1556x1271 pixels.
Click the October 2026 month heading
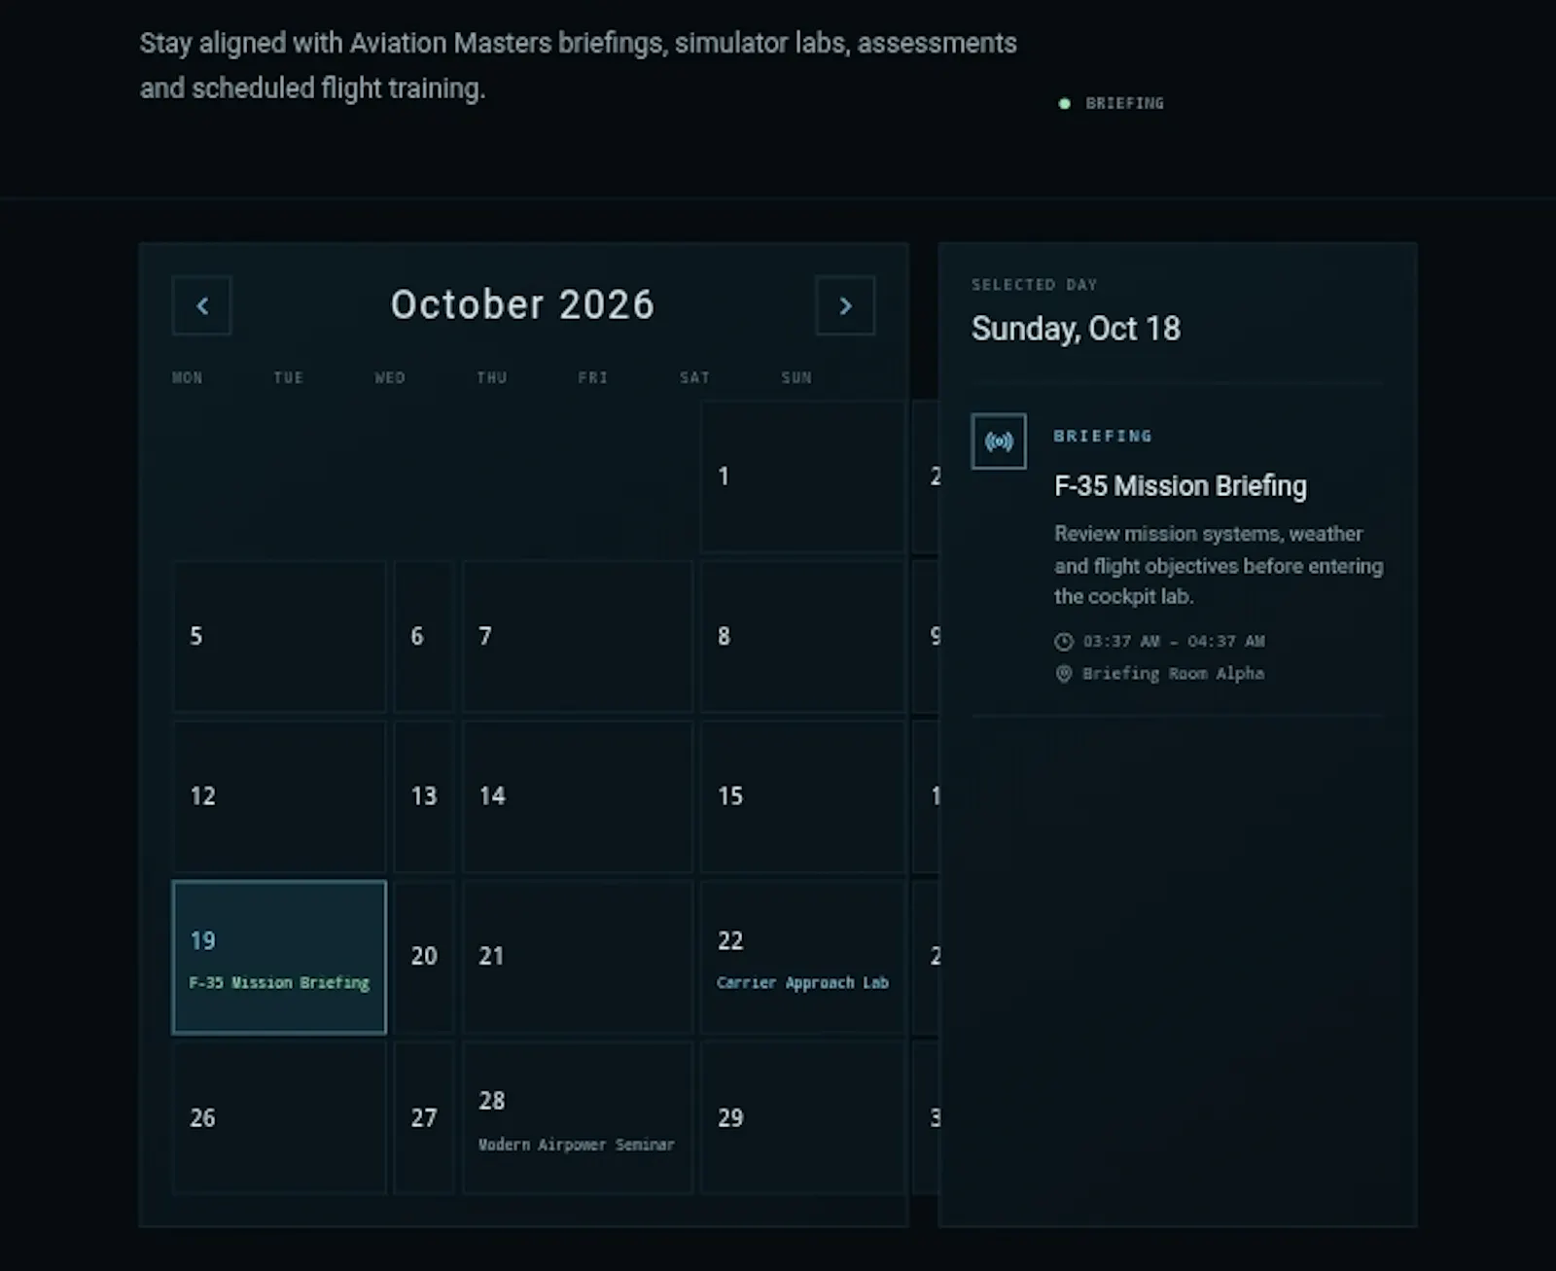523,304
